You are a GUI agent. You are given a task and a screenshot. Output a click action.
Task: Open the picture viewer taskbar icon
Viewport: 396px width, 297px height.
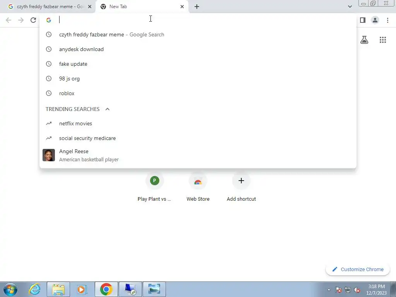click(x=154, y=289)
